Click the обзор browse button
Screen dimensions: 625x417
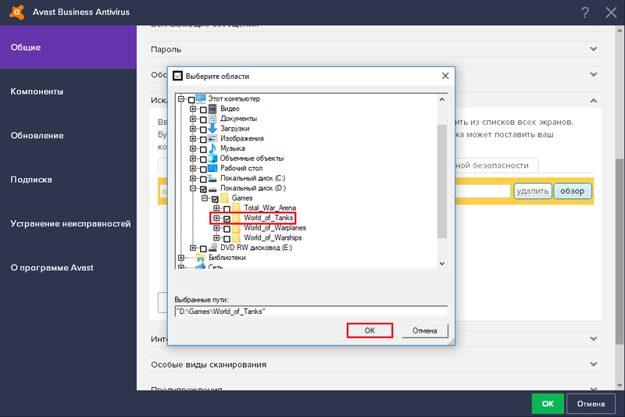point(573,191)
